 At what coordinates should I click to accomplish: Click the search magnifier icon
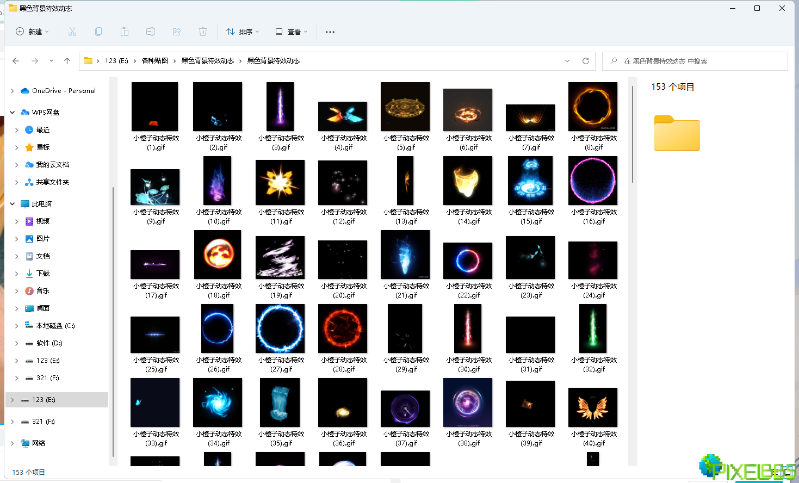614,61
